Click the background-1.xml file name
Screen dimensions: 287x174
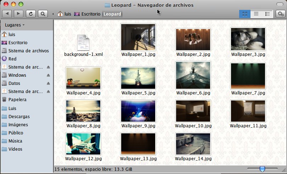click(x=84, y=54)
